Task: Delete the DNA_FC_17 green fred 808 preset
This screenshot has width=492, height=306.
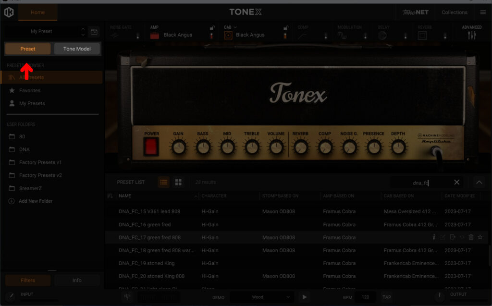Action: (471, 237)
